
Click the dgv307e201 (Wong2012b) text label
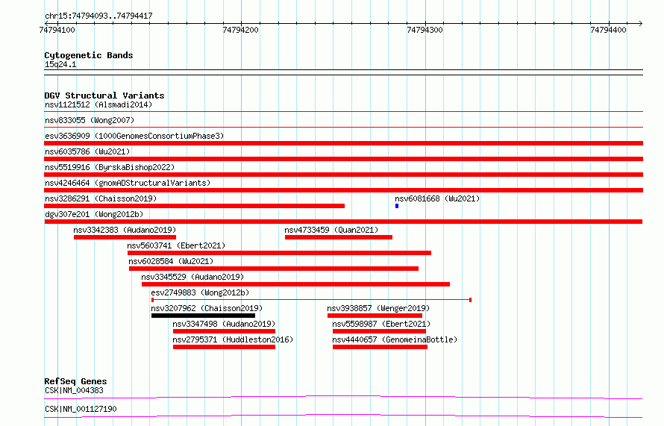[x=94, y=214]
